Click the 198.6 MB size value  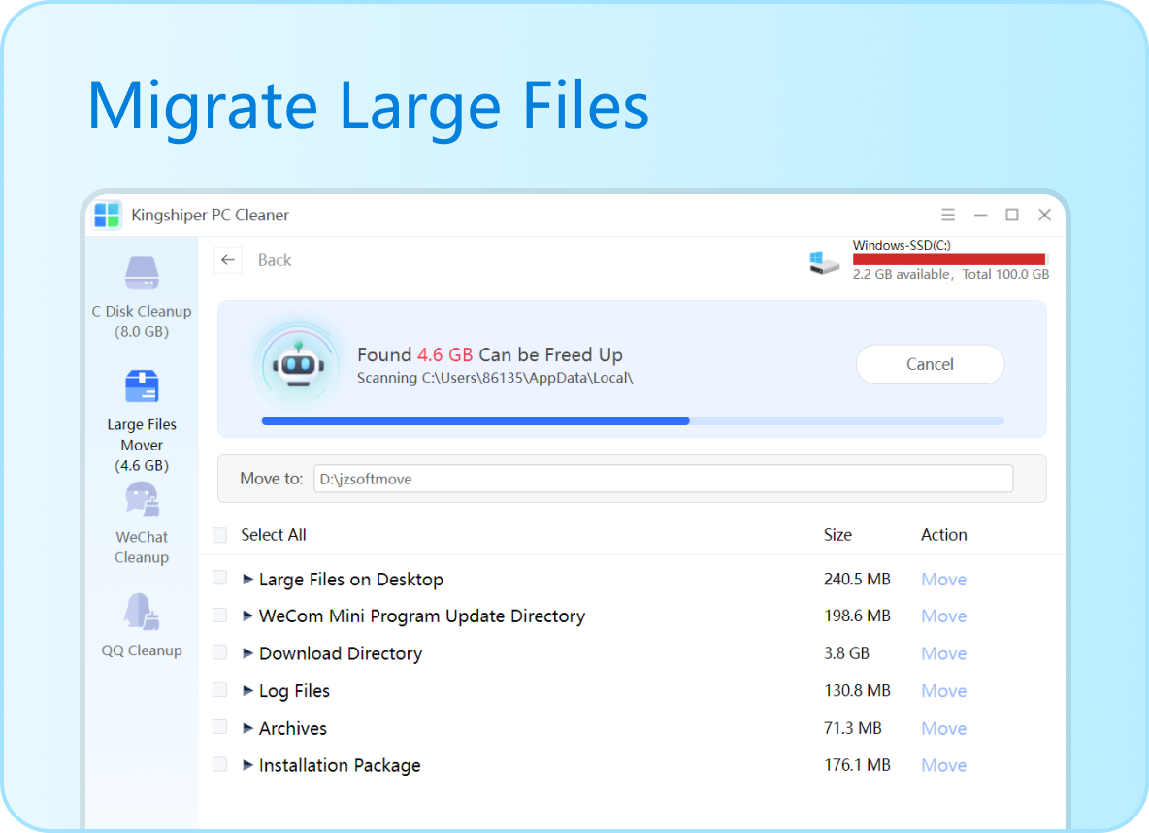coord(857,616)
